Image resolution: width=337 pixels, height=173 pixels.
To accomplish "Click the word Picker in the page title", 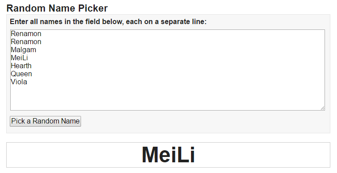I will click(93, 8).
